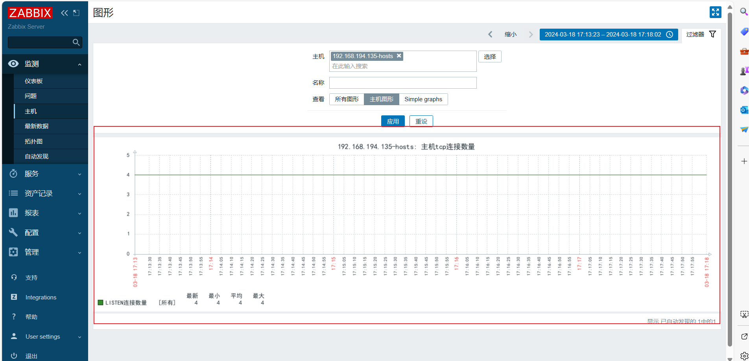Click 缩小 zoom out button

tap(511, 35)
